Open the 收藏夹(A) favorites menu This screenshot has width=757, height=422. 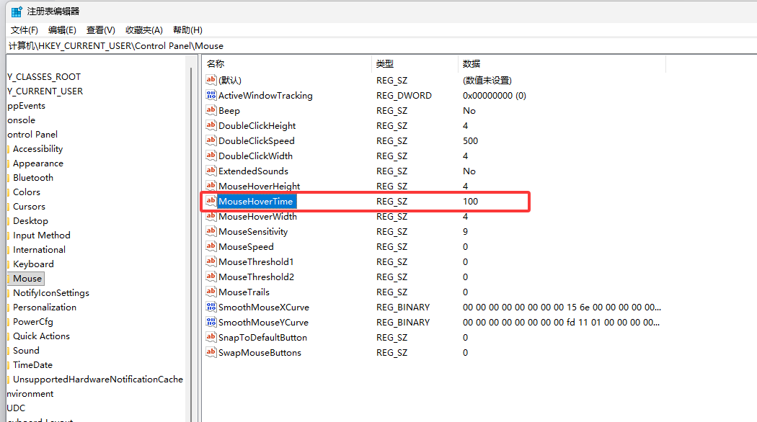[x=144, y=30]
